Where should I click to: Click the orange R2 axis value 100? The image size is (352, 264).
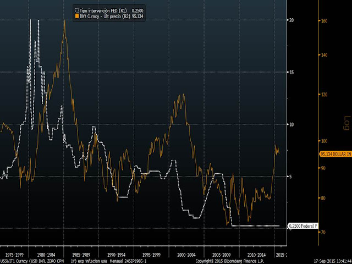324,141
